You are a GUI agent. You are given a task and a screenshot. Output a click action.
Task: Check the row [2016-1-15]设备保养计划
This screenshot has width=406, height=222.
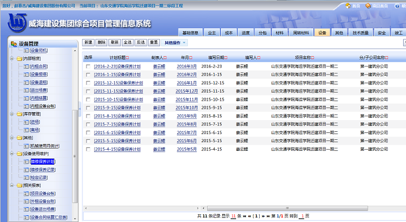coord(88,75)
